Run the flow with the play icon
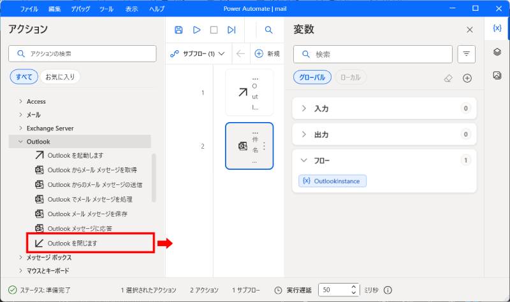Screen dimensions: 510x302 (x=196, y=30)
